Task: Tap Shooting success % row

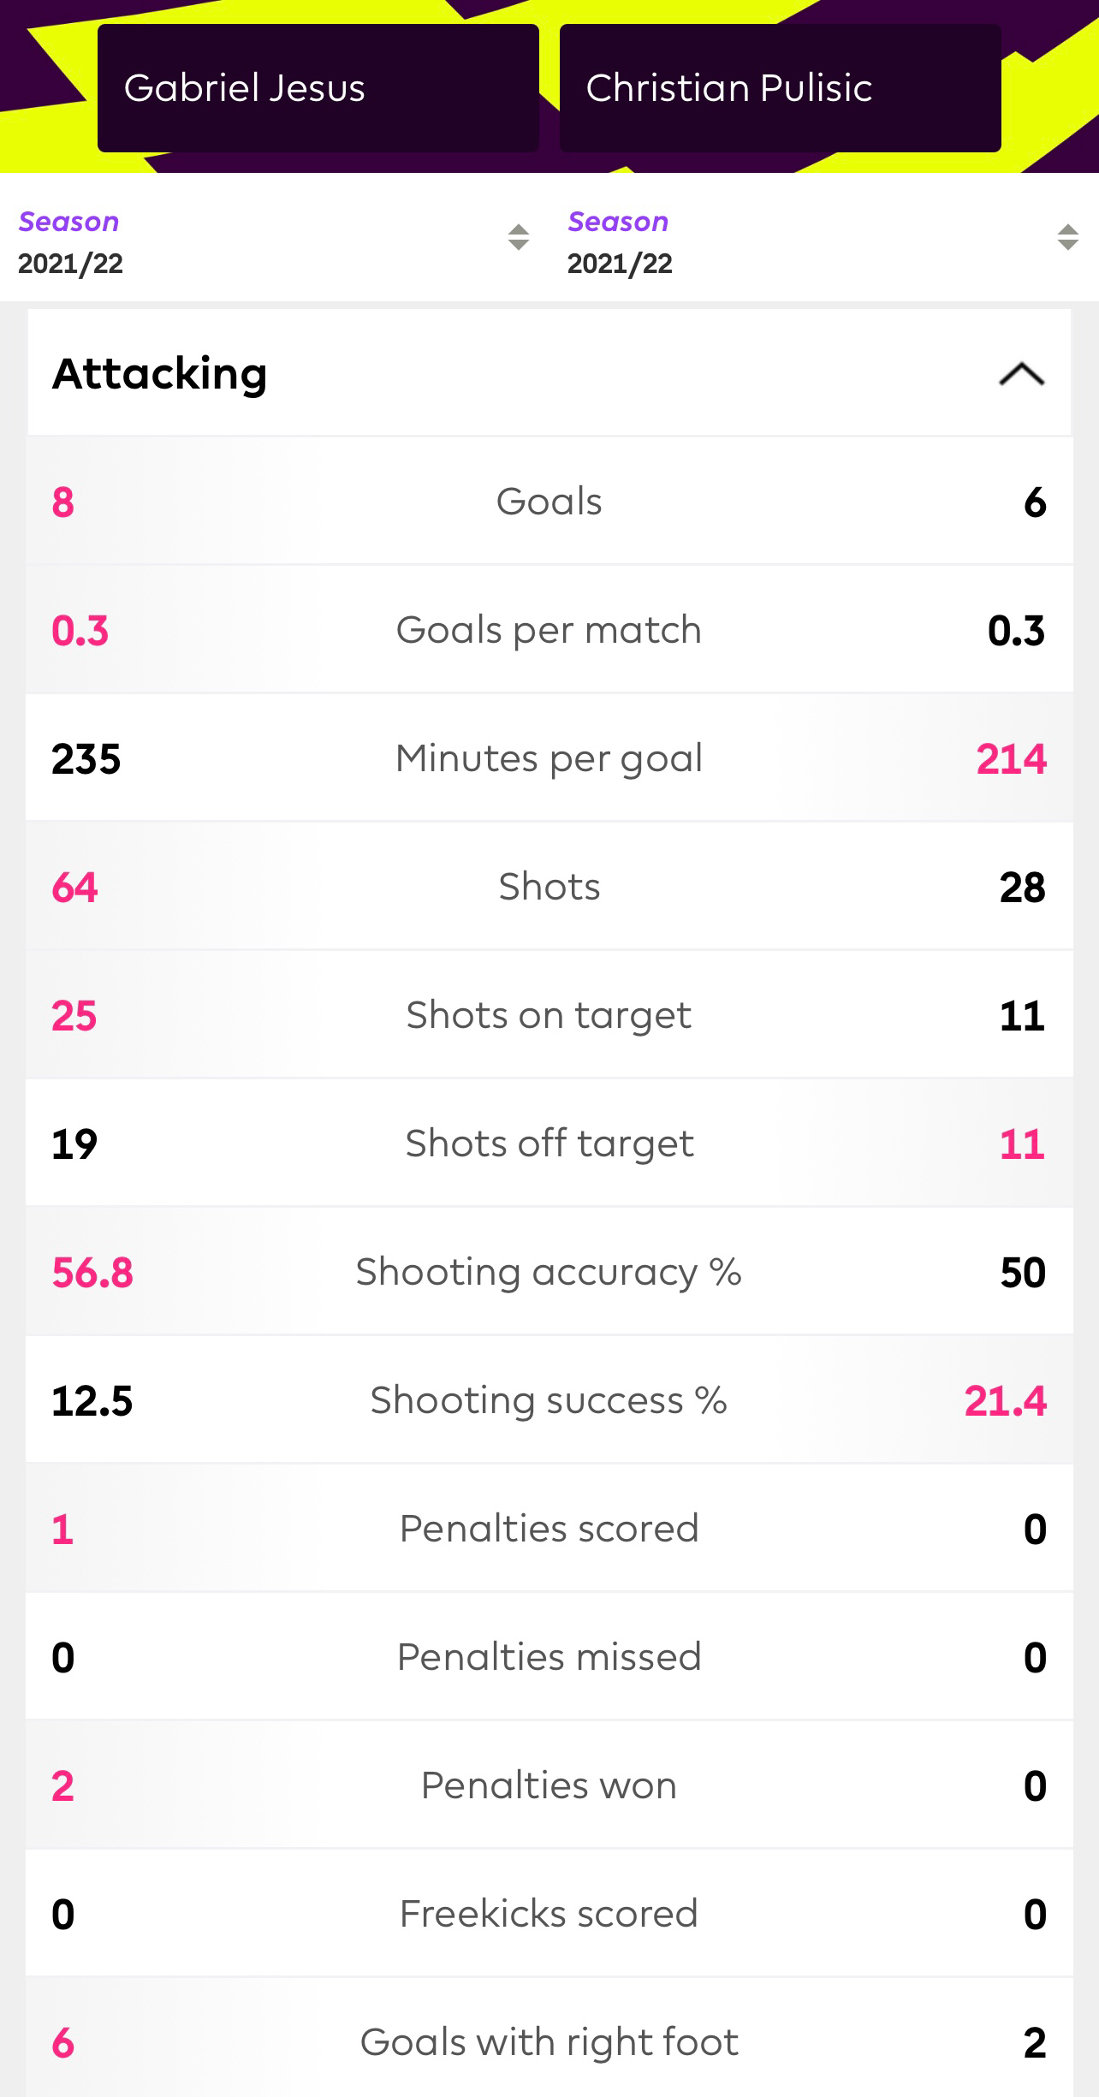Action: point(549,1400)
